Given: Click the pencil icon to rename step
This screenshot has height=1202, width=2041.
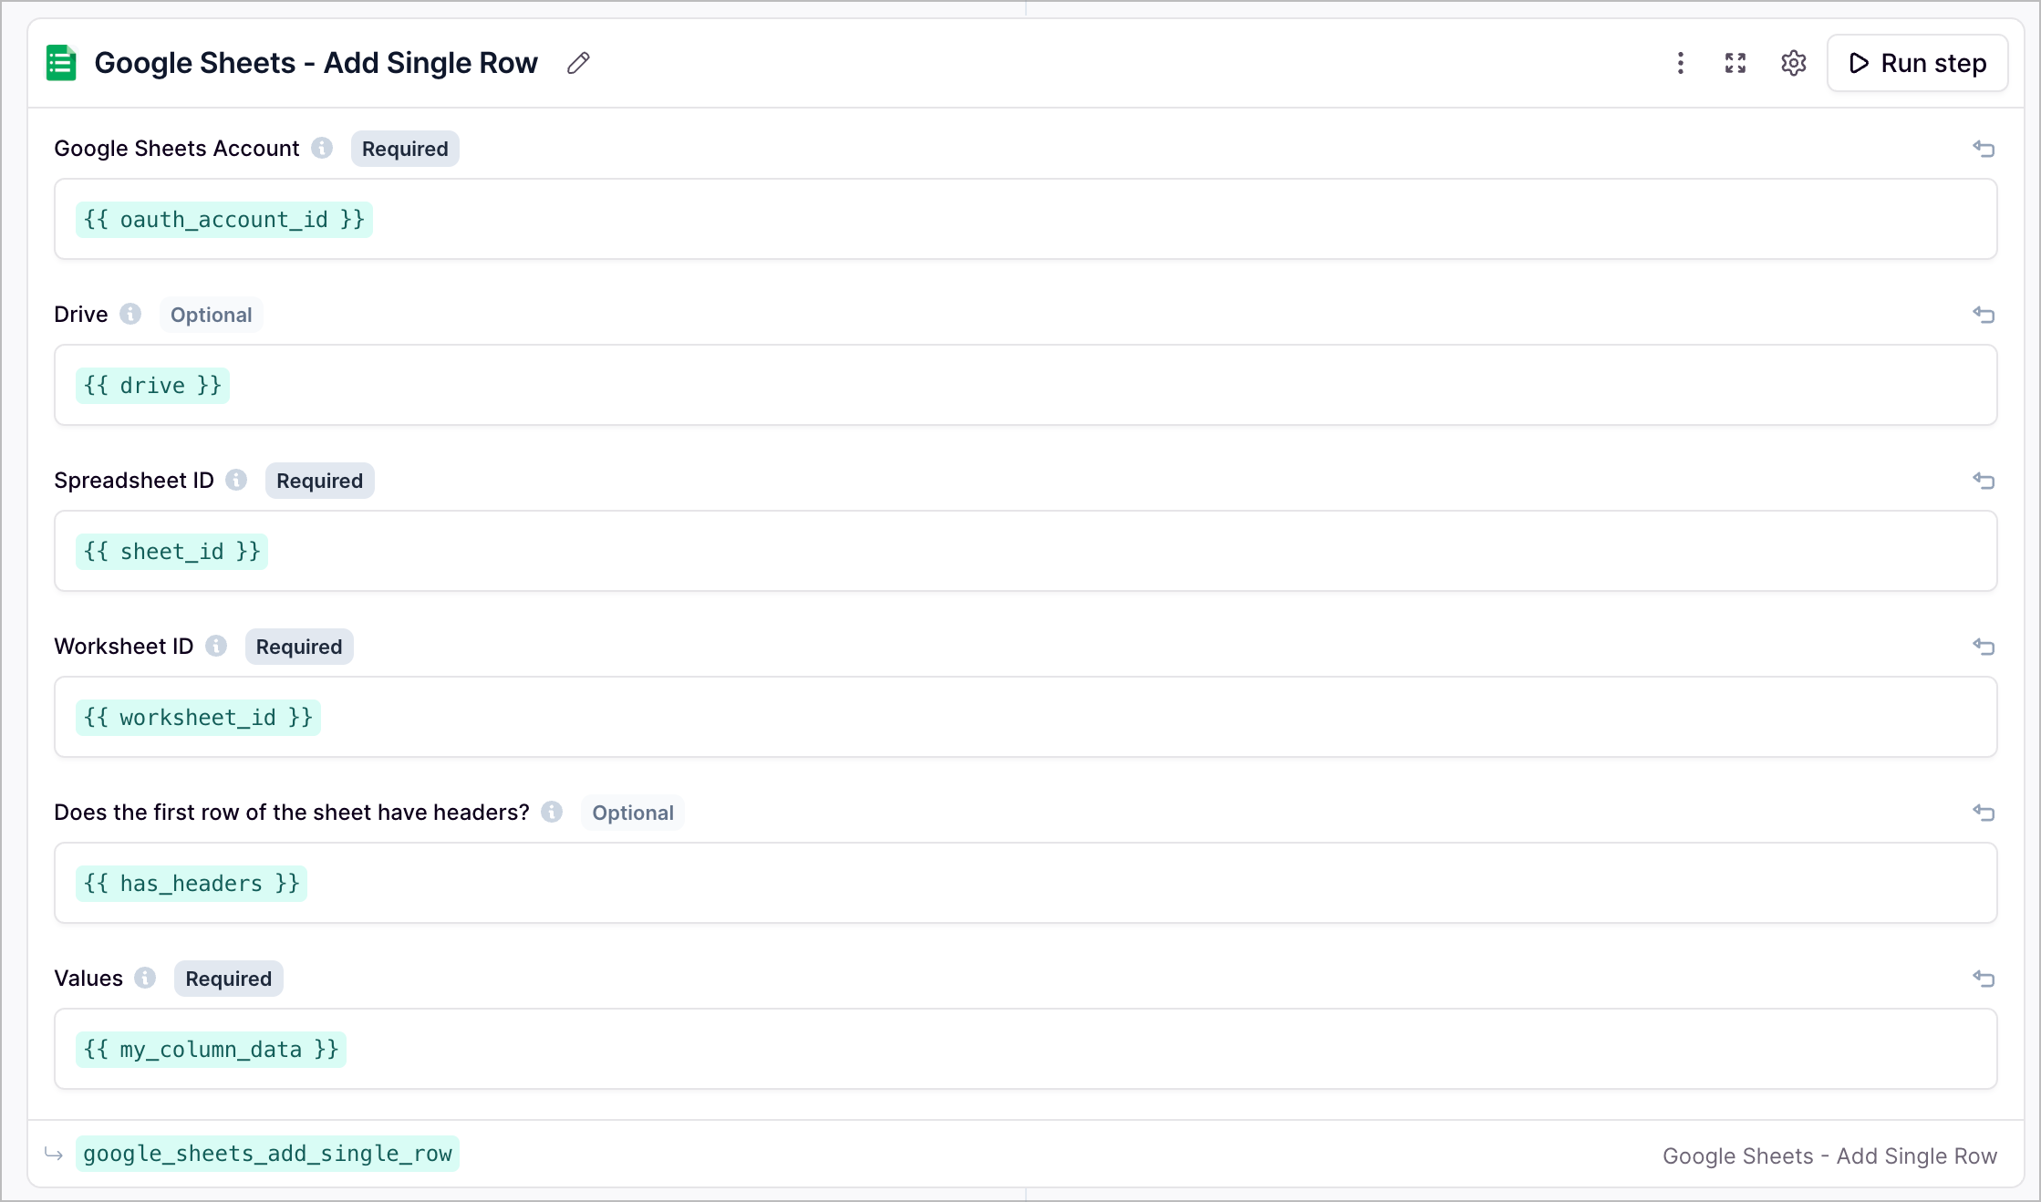Looking at the screenshot, I should click(x=578, y=63).
